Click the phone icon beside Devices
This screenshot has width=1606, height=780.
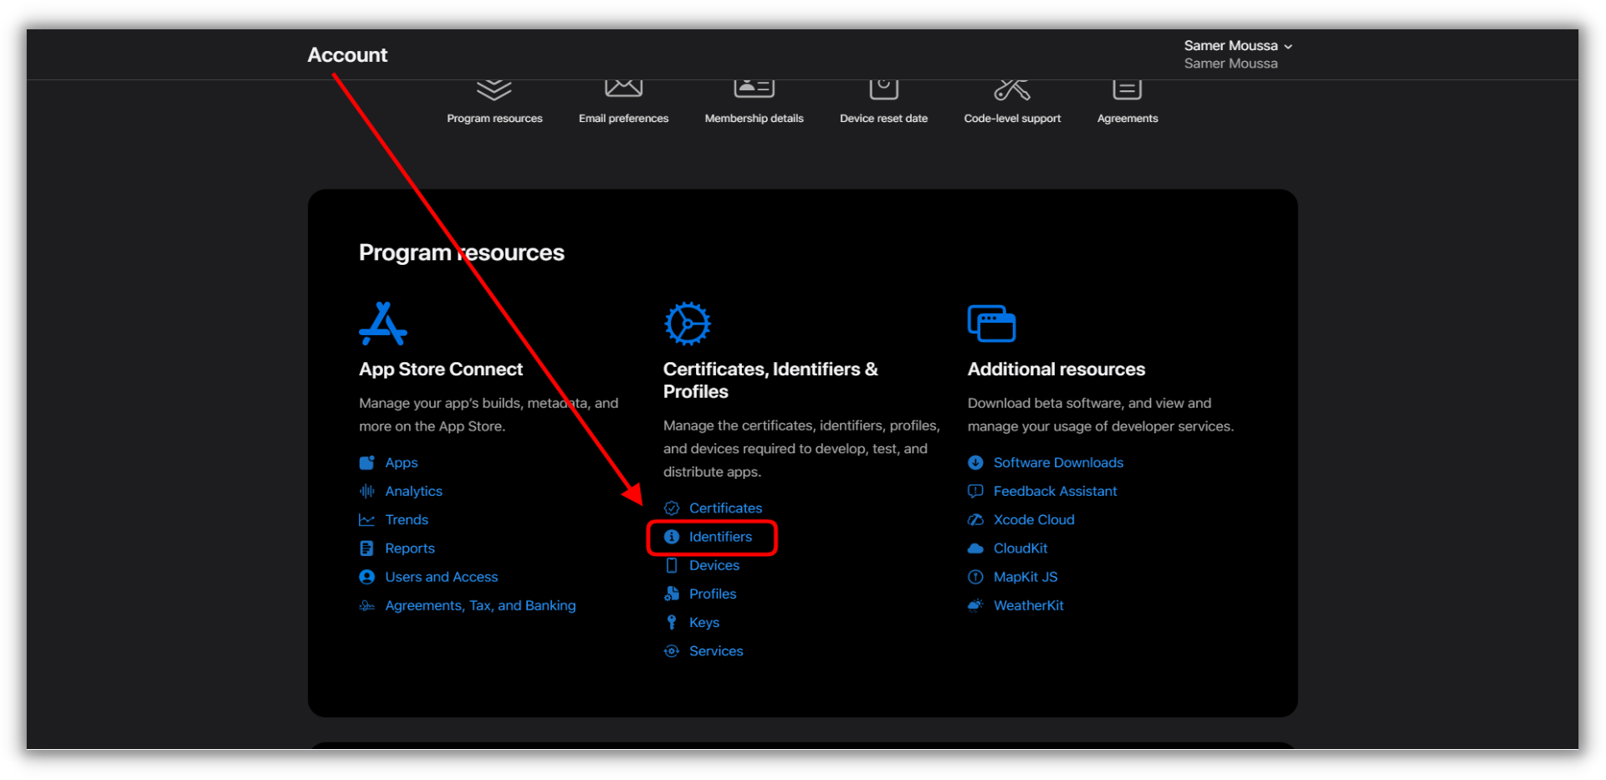point(672,565)
